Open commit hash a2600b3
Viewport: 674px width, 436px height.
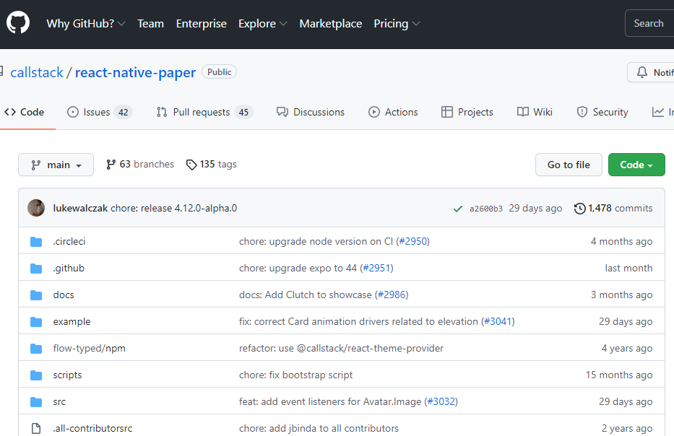[485, 209]
